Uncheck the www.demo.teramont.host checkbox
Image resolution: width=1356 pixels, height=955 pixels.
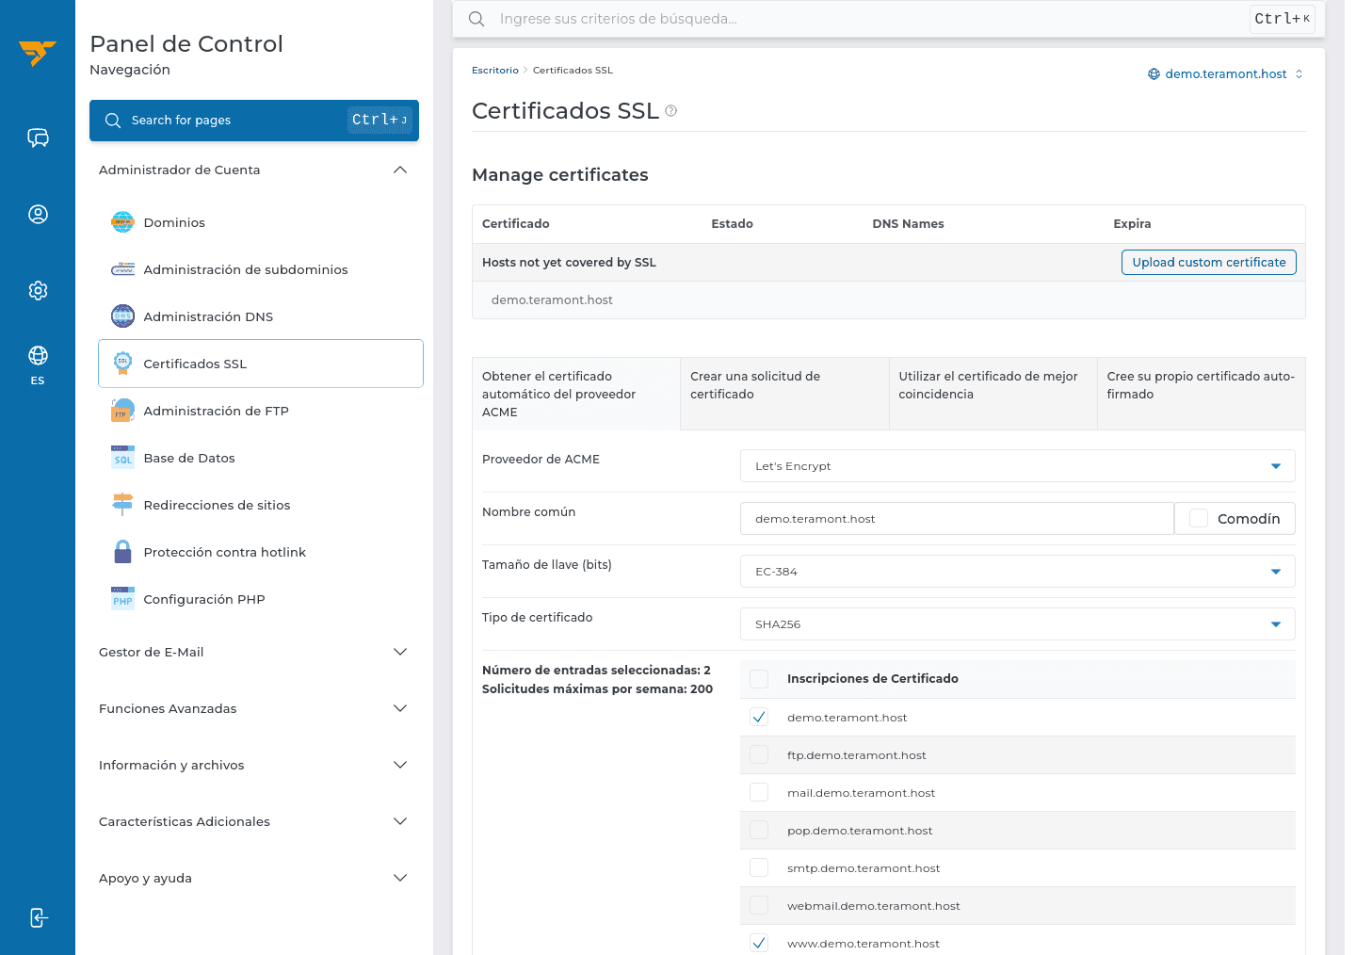point(759,943)
